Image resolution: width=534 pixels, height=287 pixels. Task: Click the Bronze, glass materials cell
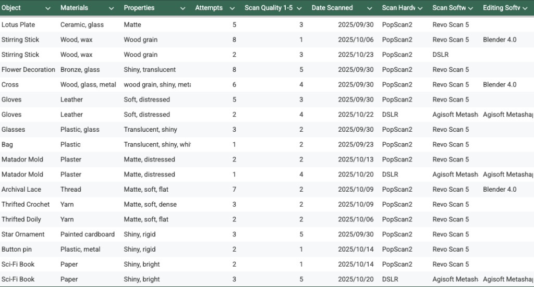click(x=80, y=70)
